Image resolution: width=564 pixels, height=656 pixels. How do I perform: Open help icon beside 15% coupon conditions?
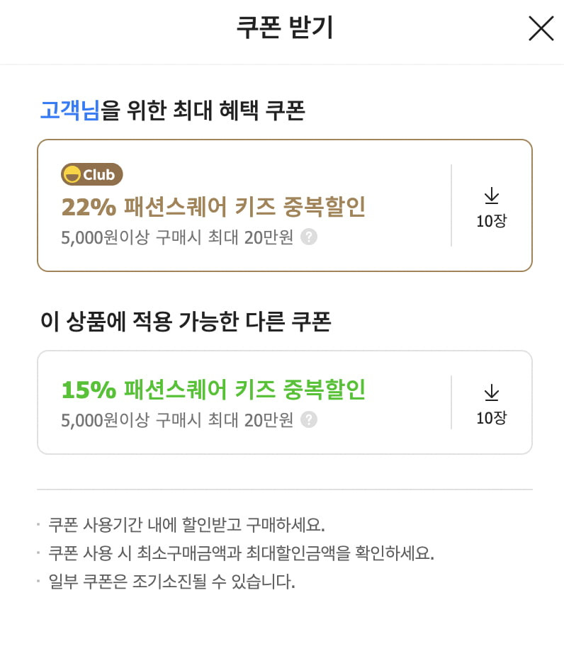point(309,419)
